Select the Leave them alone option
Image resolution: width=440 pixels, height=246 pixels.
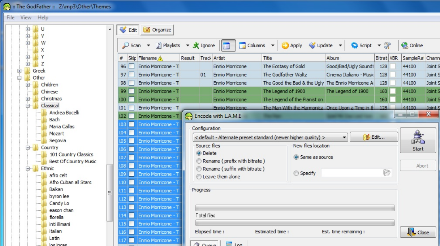point(199,177)
